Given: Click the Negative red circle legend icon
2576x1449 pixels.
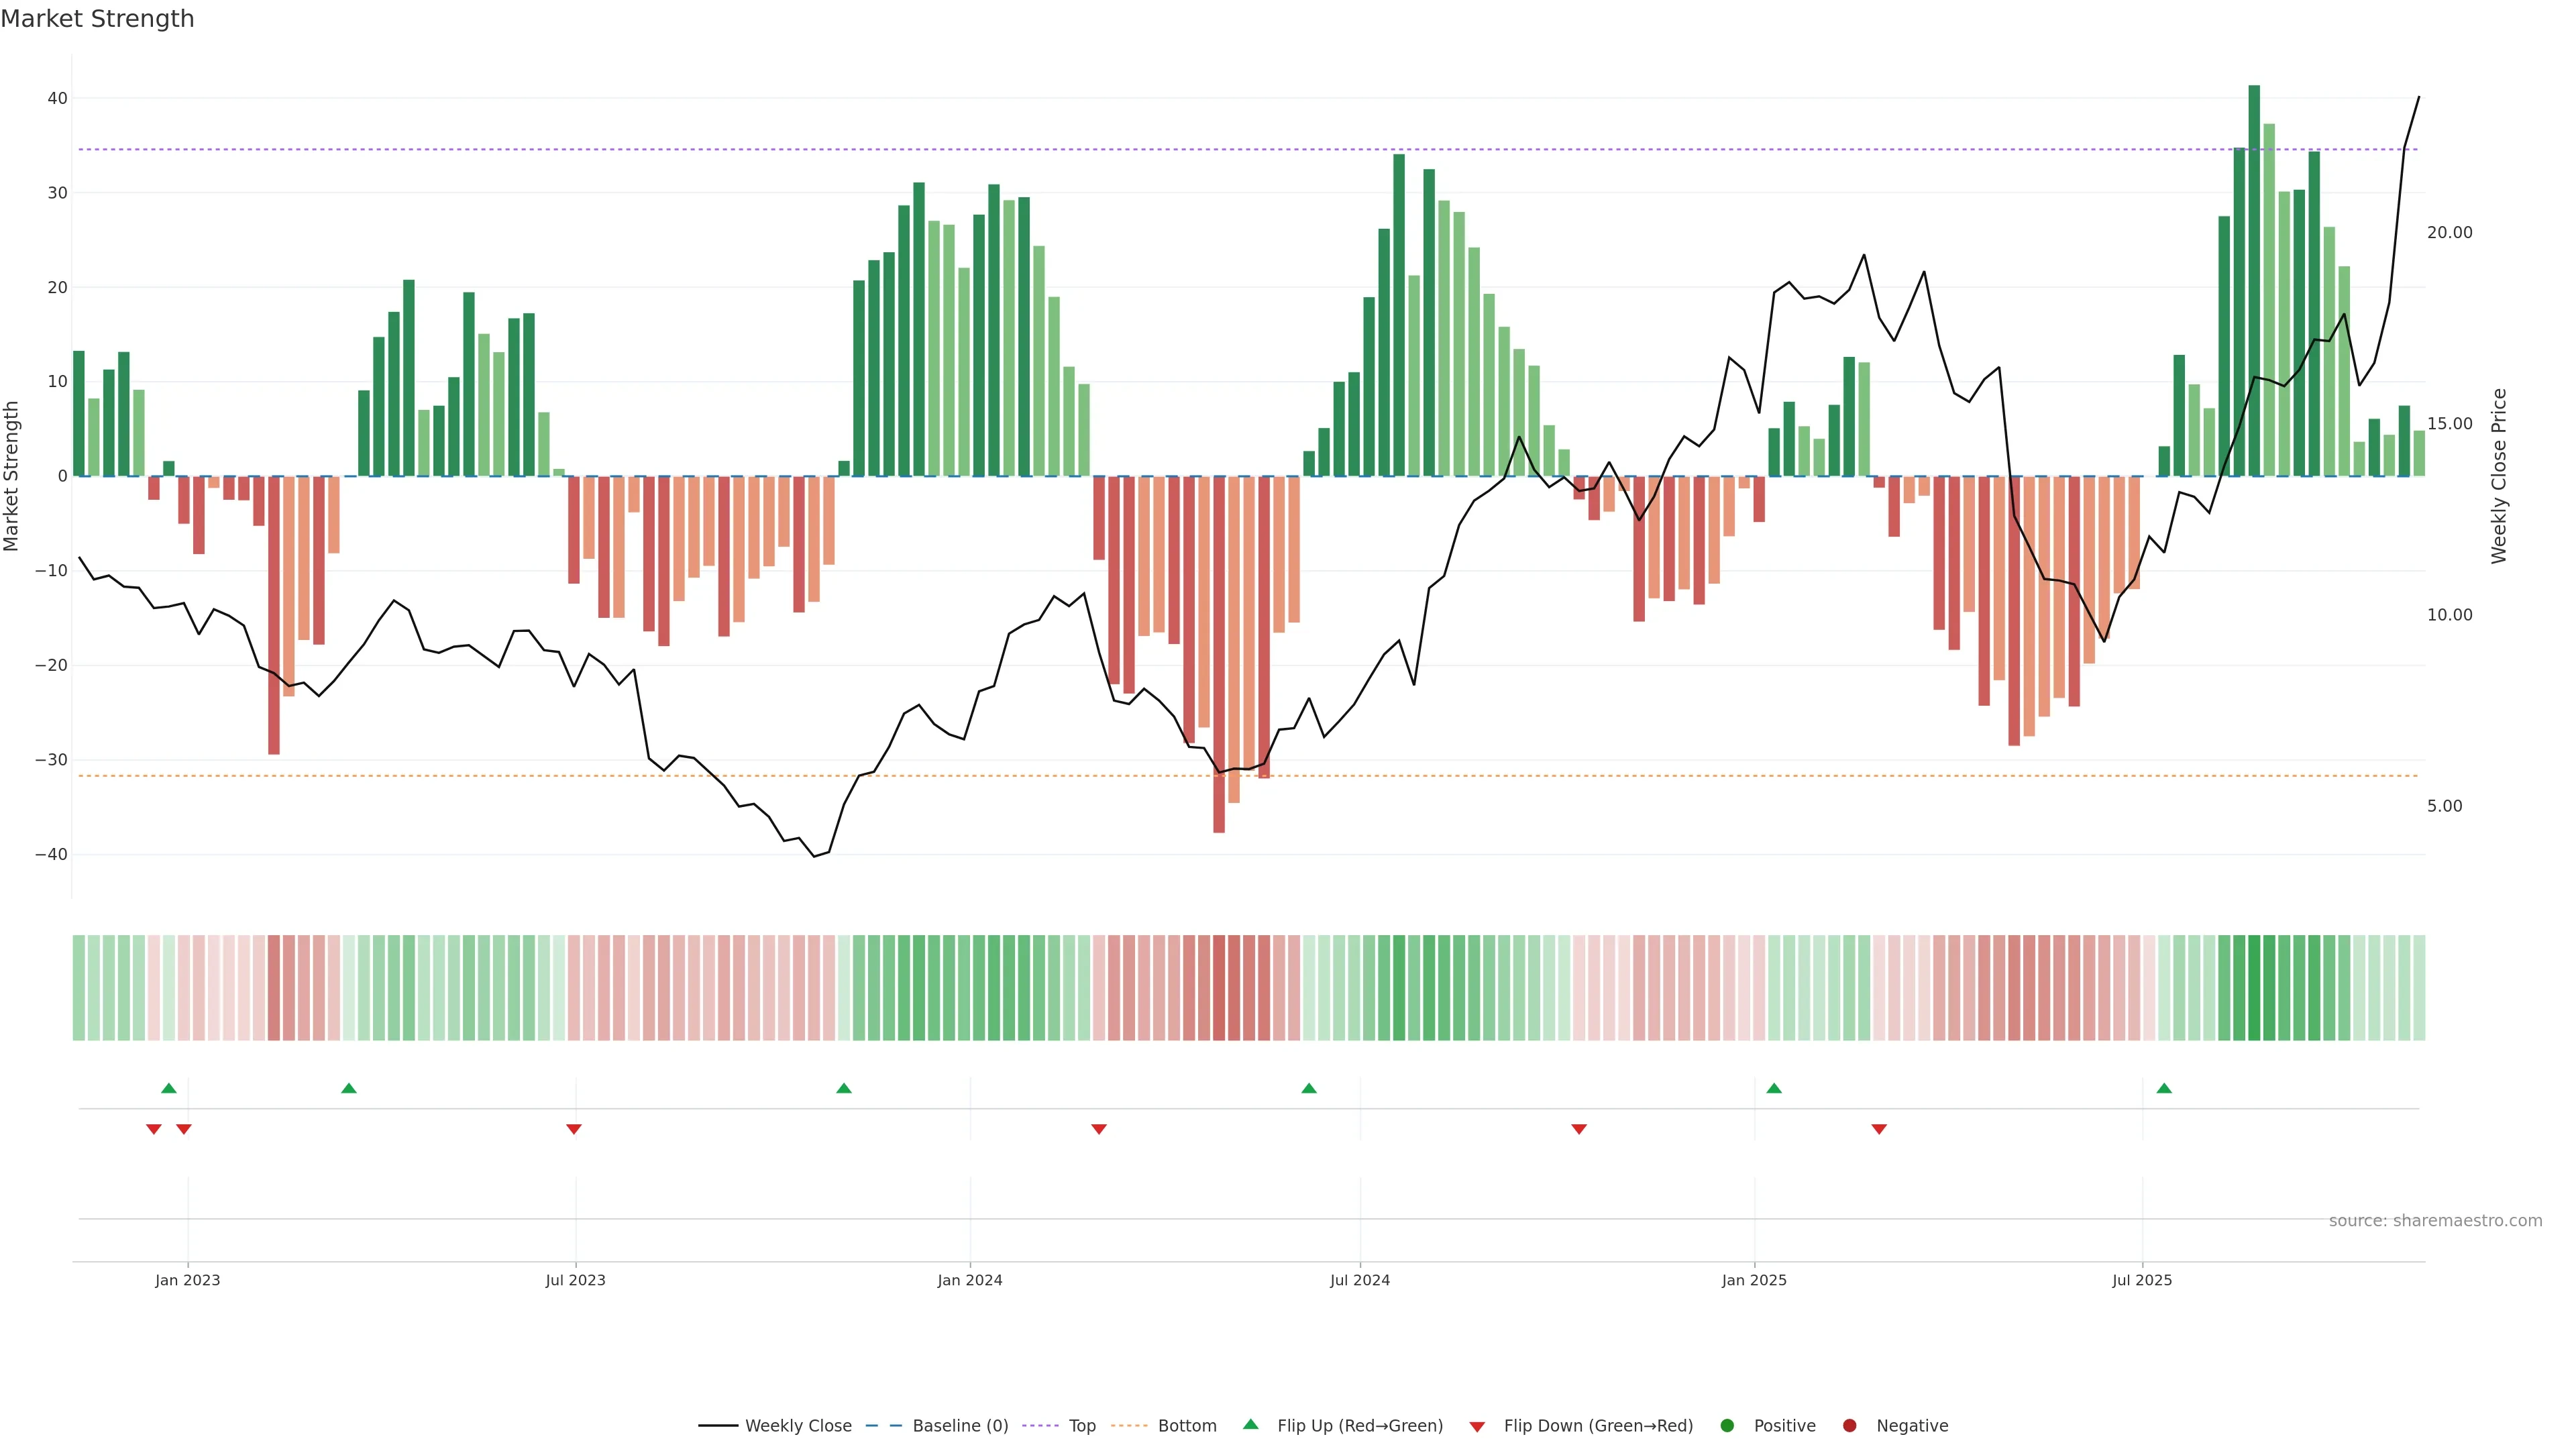Looking at the screenshot, I should tap(1849, 1426).
